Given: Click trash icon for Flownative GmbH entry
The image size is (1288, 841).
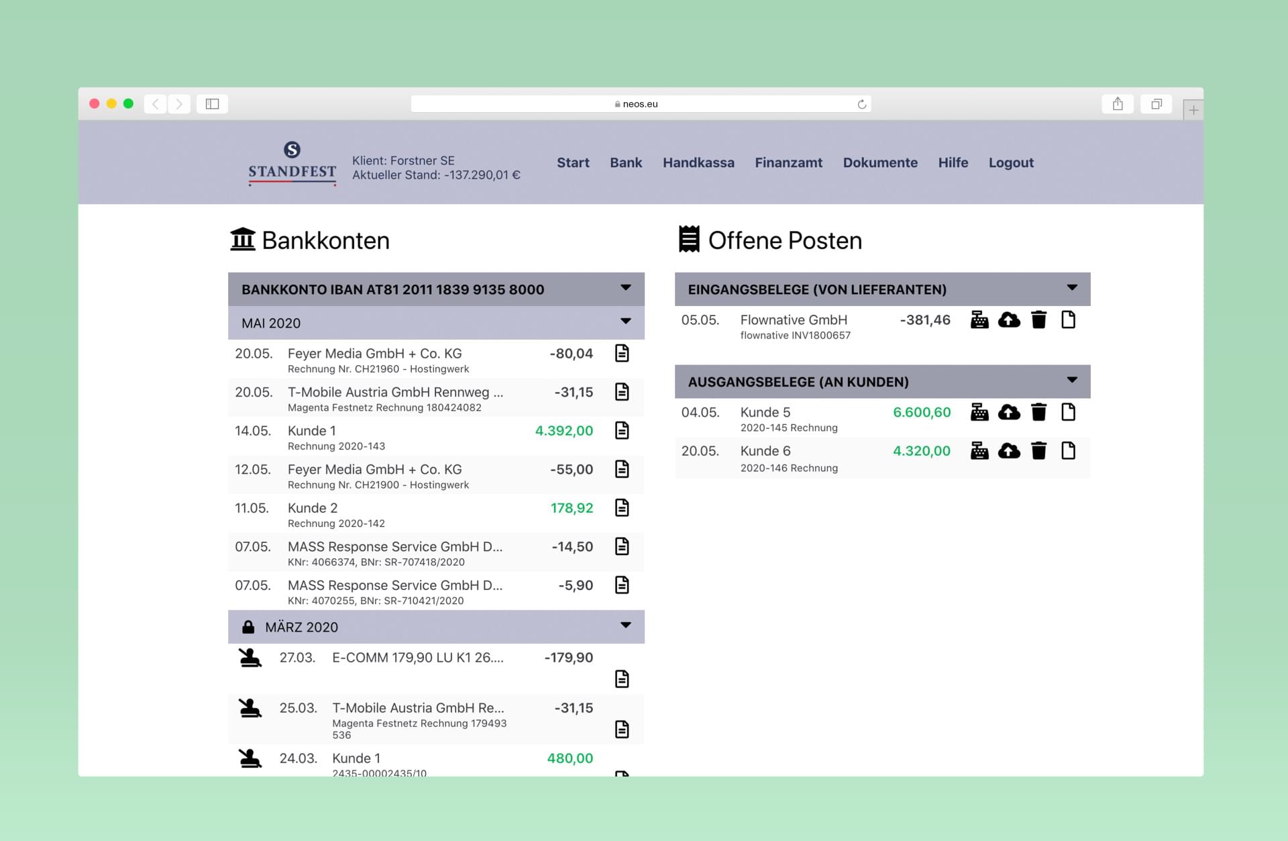Looking at the screenshot, I should [x=1038, y=319].
